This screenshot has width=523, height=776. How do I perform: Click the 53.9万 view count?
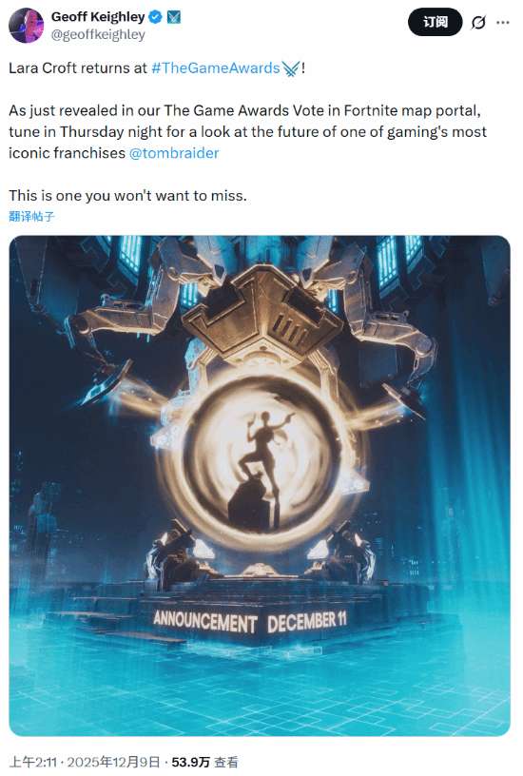pyautogui.click(x=190, y=762)
